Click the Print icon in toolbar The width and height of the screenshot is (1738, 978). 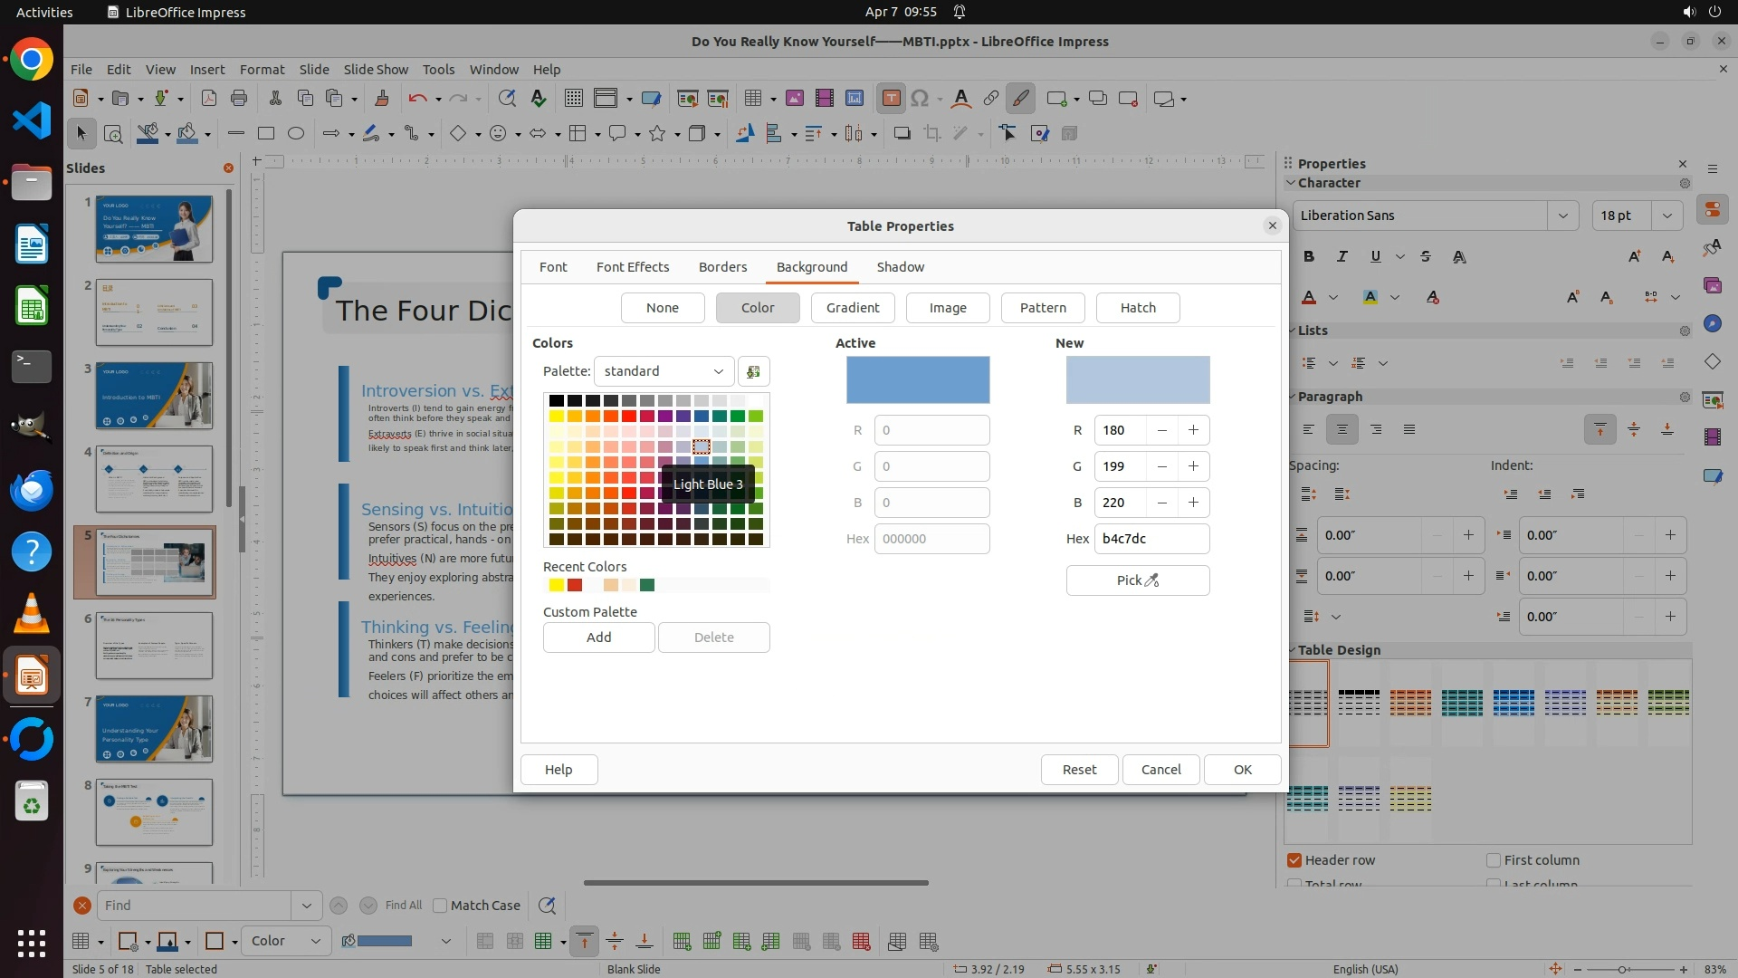pos(239,99)
